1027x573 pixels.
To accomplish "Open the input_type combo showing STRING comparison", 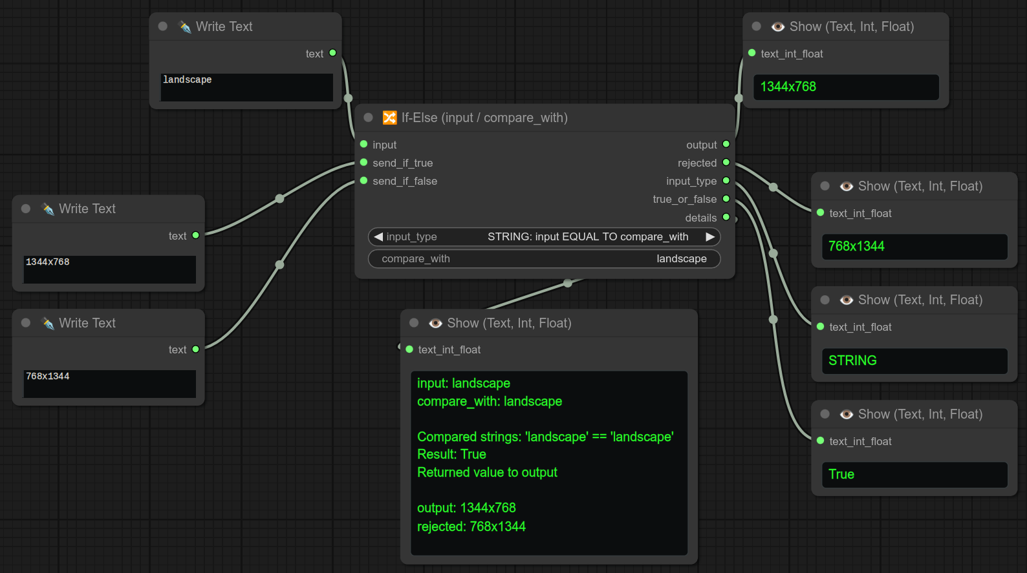I will (543, 236).
